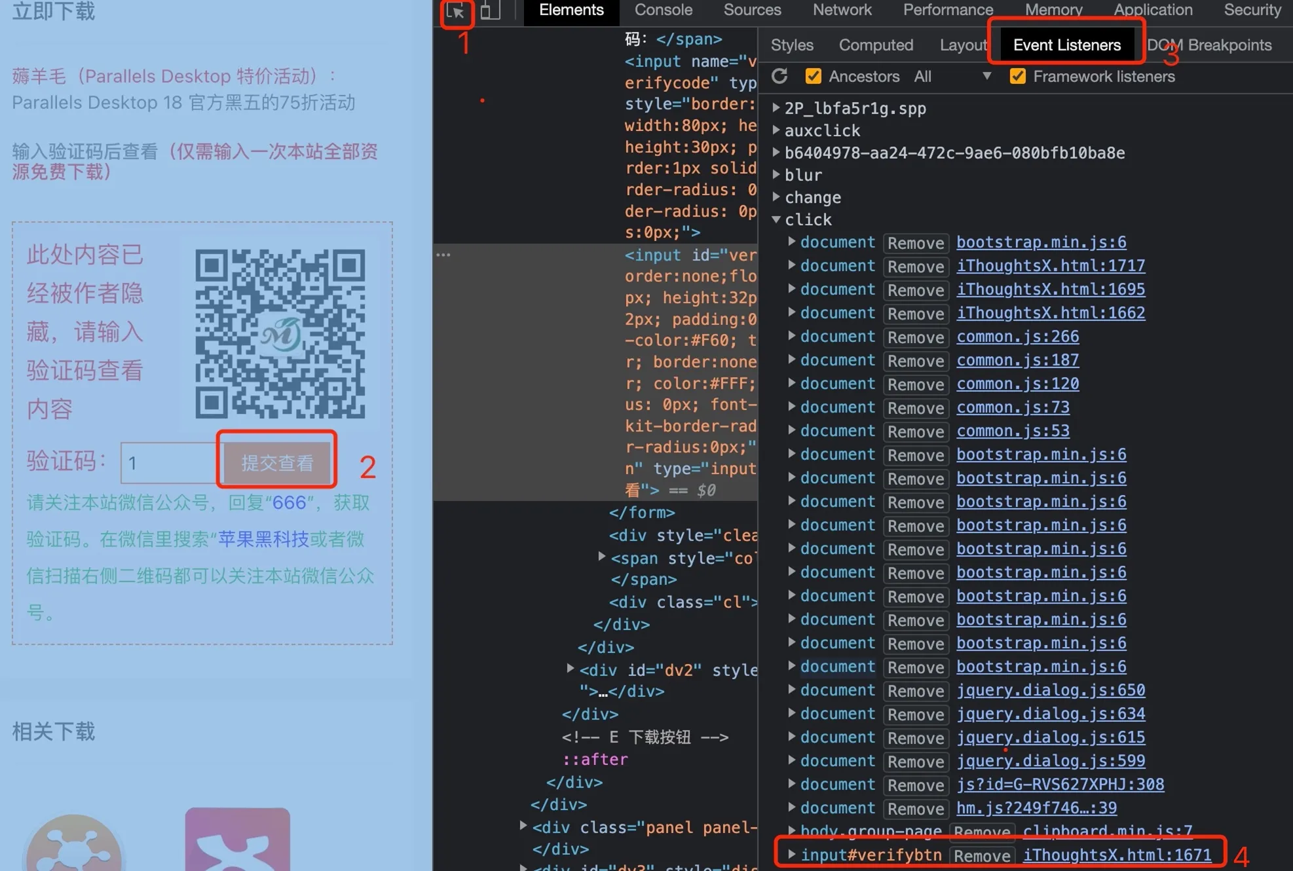The height and width of the screenshot is (871, 1293).
Task: Expand the change event group
Action: click(x=776, y=197)
